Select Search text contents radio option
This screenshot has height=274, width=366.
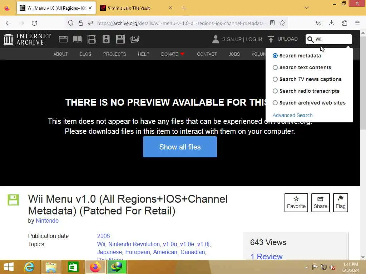[275, 67]
